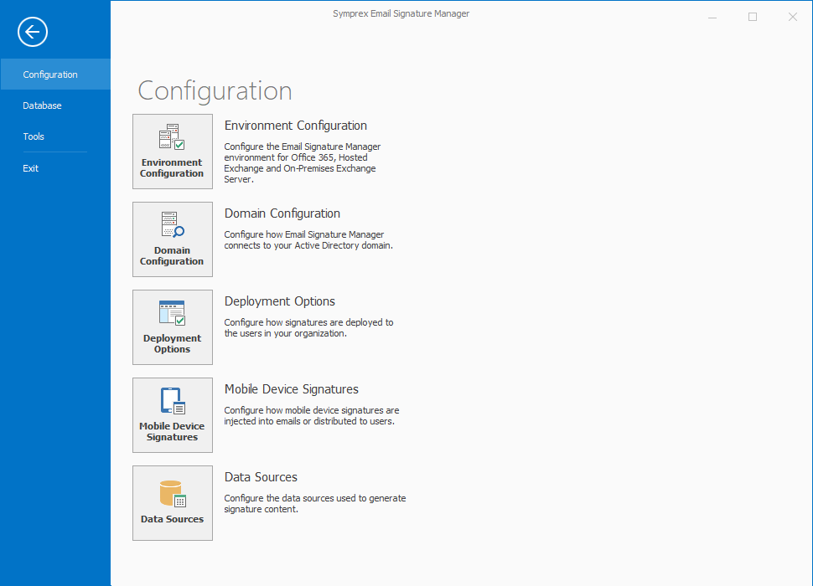Image resolution: width=813 pixels, height=586 pixels.
Task: Choose Exit from the sidebar menu
Action: tap(31, 168)
